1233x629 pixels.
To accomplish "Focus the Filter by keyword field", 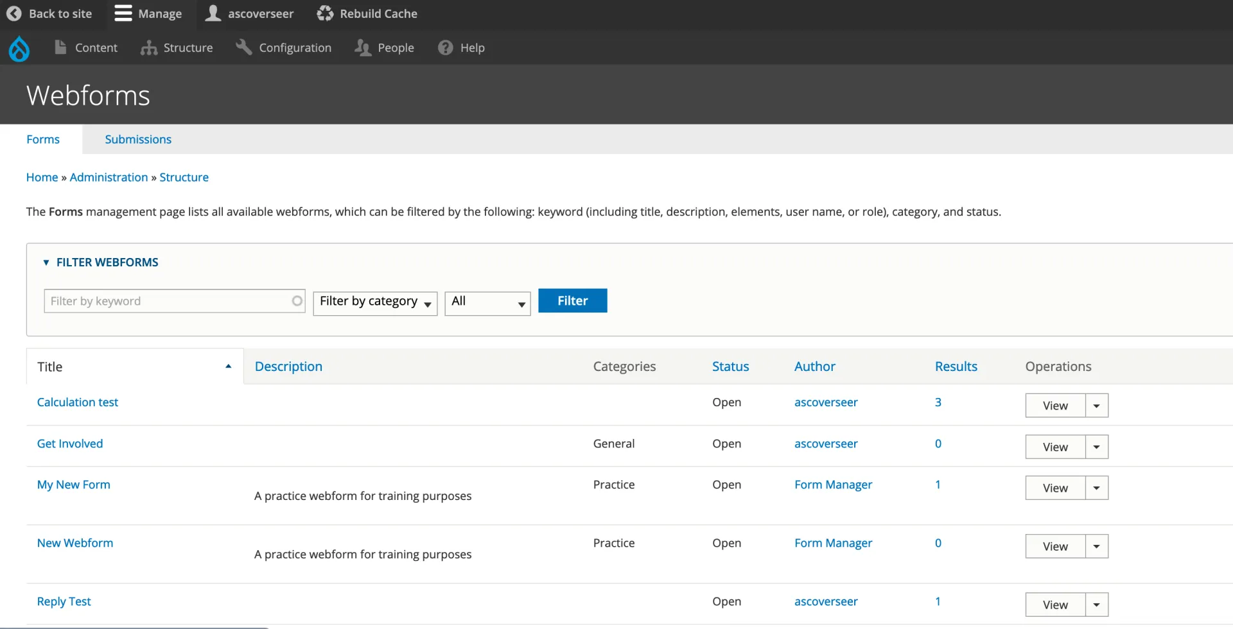I will tap(174, 301).
